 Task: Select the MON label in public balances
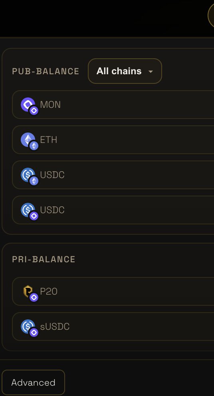(x=50, y=105)
